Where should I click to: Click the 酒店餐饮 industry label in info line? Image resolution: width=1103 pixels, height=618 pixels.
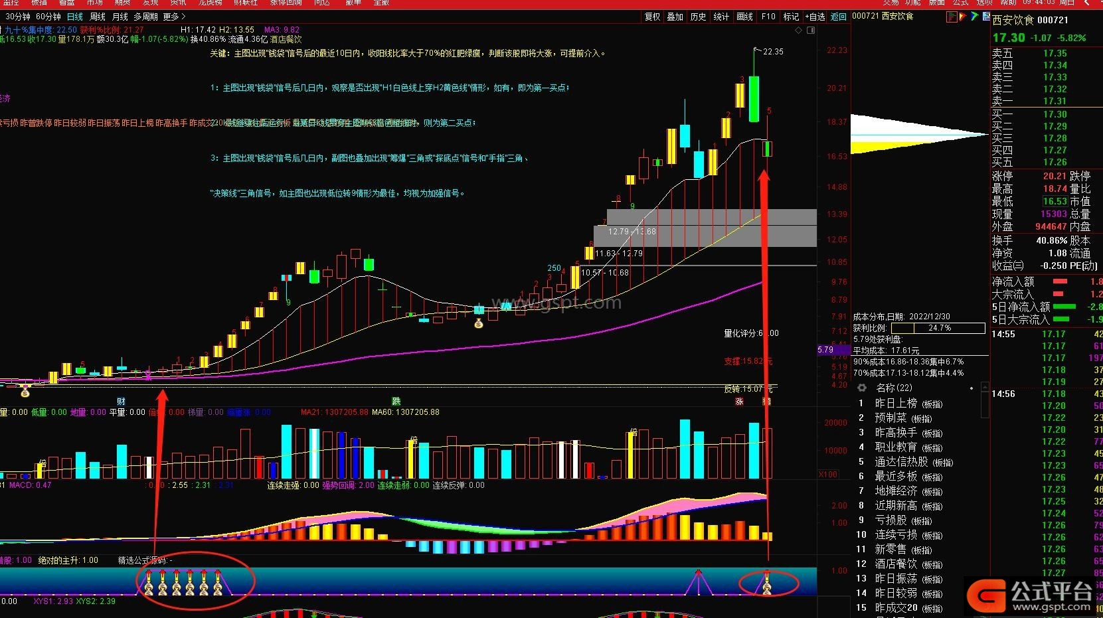[286, 40]
